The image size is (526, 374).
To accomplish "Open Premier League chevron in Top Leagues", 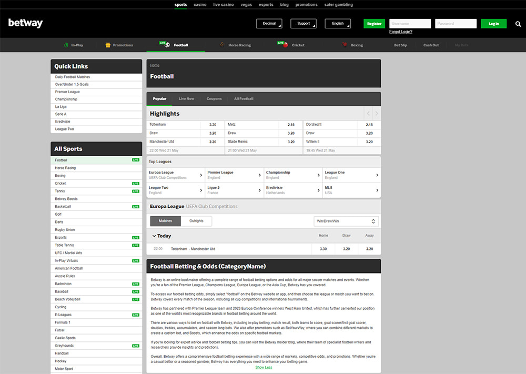I will 260,175.
